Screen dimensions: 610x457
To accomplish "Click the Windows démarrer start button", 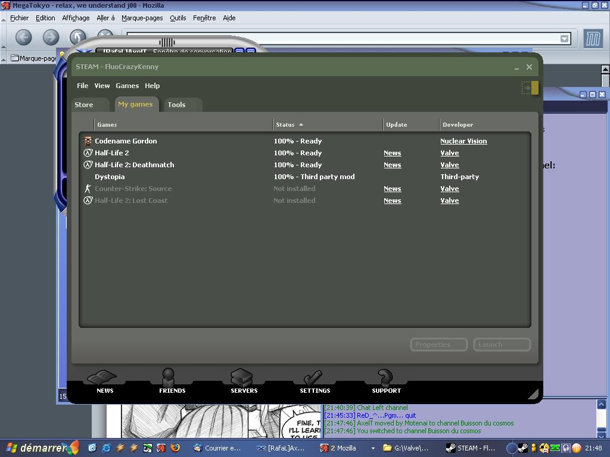I will click(x=39, y=448).
